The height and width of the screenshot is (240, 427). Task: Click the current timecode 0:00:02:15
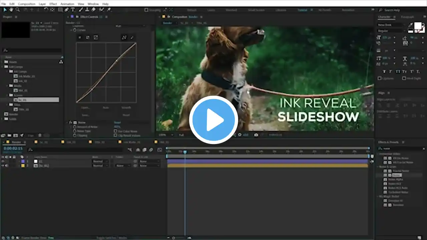point(13,149)
